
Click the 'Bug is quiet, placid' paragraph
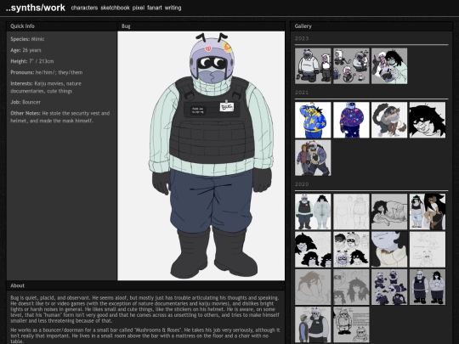click(x=144, y=309)
